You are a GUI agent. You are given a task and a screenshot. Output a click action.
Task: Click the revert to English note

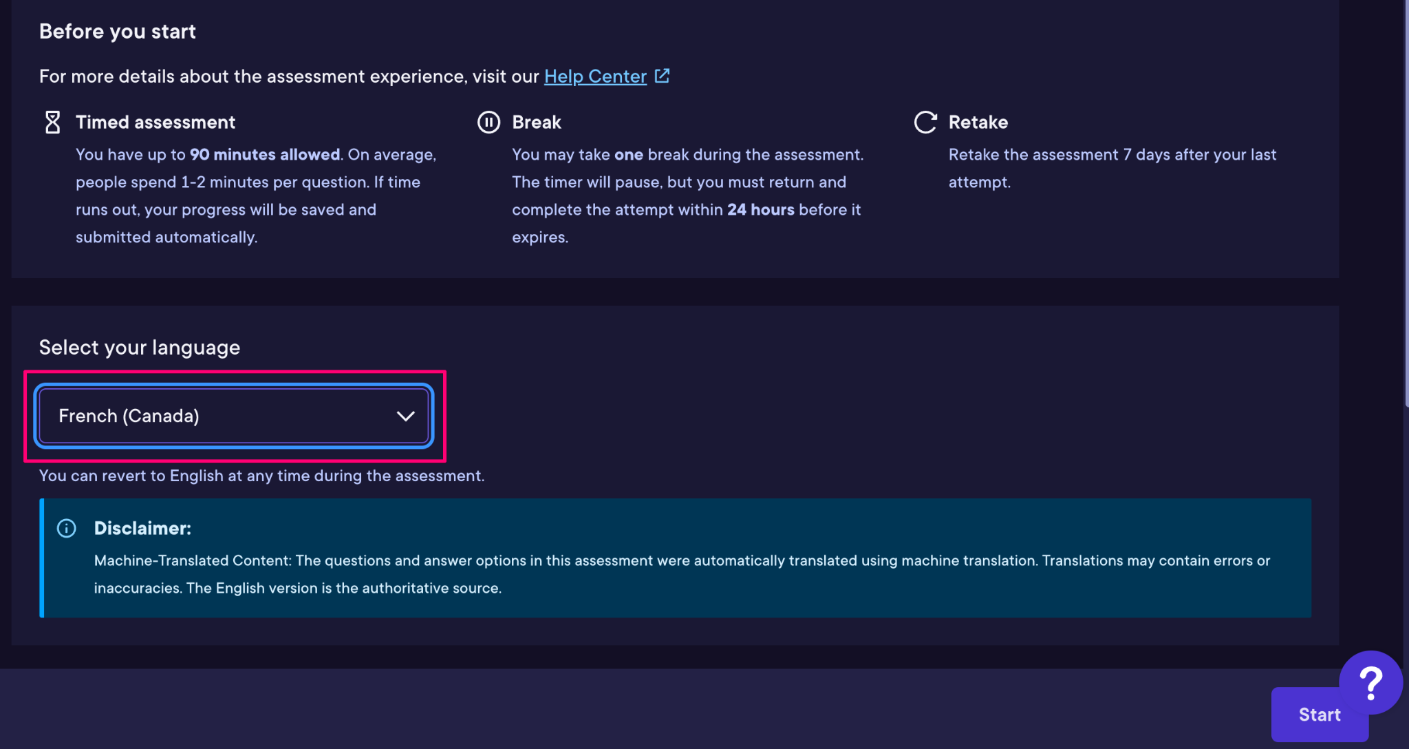(x=261, y=476)
